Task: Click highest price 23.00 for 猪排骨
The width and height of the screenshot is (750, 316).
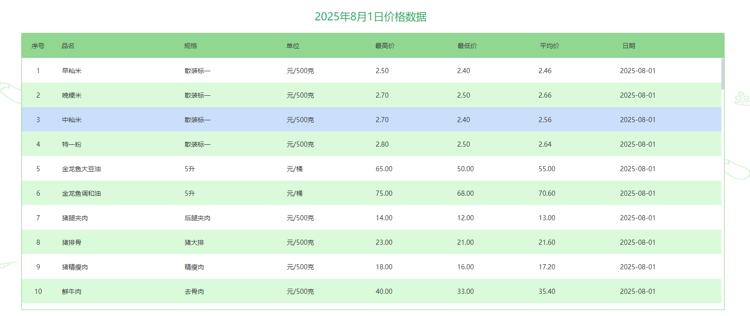Action: (384, 242)
